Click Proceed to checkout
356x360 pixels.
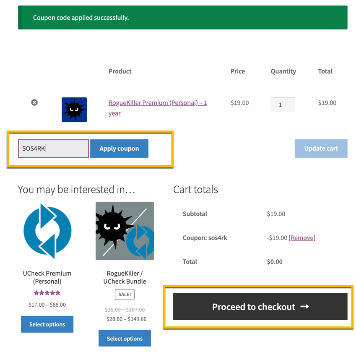pos(260,307)
